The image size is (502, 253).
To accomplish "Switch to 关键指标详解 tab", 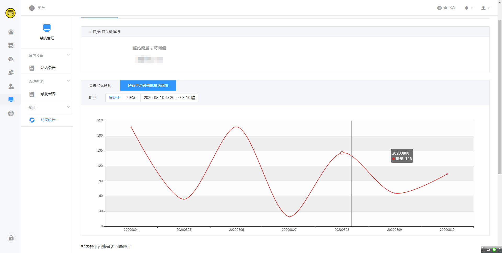I will coord(100,86).
